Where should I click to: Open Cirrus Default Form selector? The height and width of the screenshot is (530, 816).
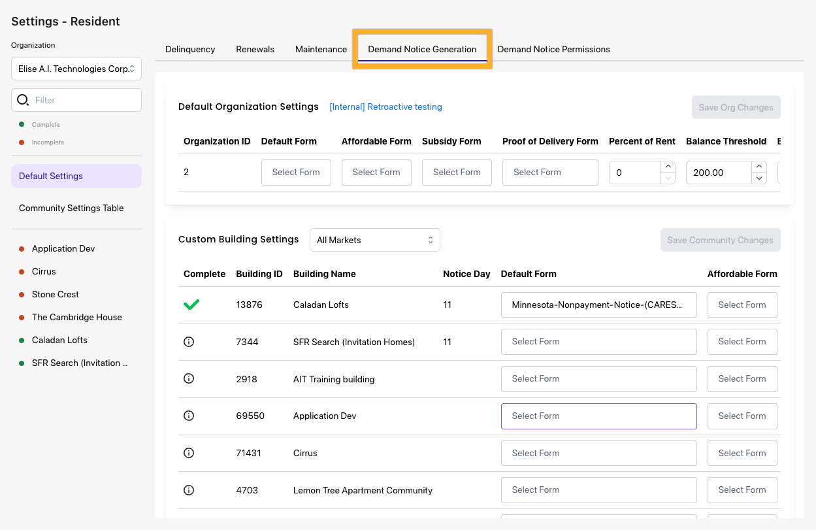coord(599,453)
